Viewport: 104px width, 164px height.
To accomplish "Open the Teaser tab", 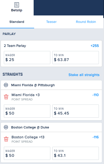I will coord(51,22).
